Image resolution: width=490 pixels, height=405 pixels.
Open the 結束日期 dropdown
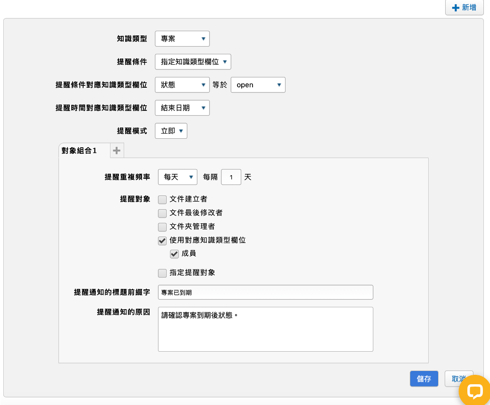pos(182,108)
